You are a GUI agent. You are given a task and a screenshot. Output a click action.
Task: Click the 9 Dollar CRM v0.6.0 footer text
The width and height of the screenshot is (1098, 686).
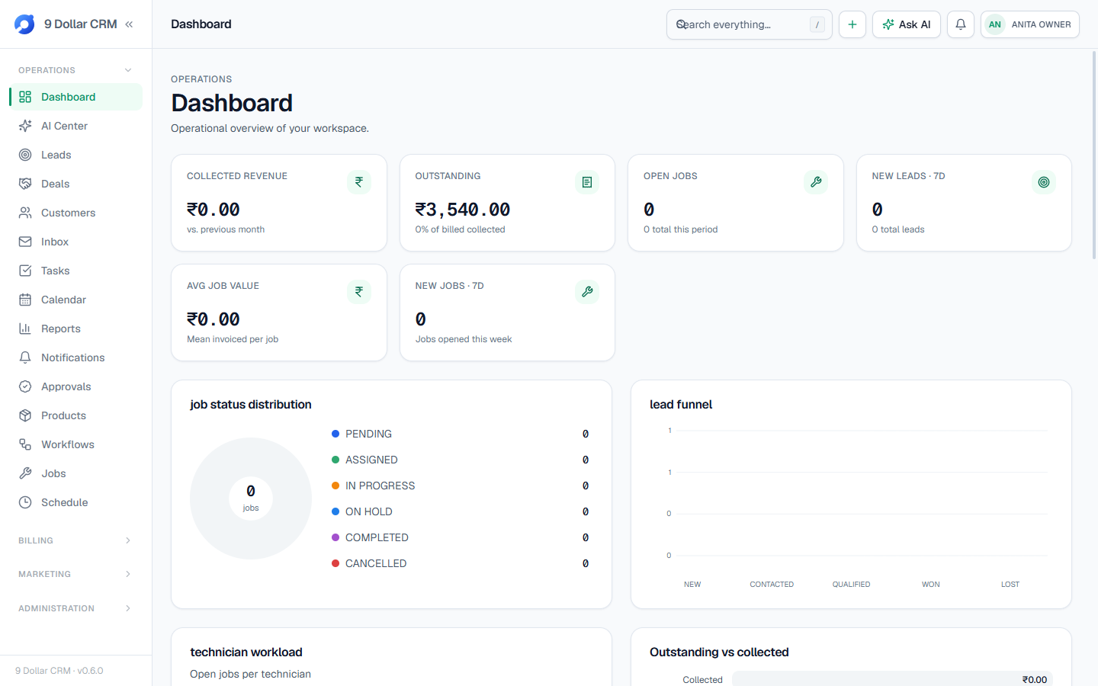tap(59, 671)
